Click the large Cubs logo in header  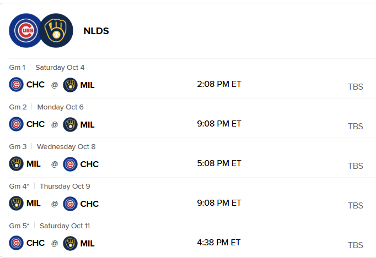click(25, 30)
